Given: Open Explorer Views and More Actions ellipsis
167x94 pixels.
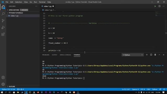Looking at the screenshot, I should tap(36, 6).
